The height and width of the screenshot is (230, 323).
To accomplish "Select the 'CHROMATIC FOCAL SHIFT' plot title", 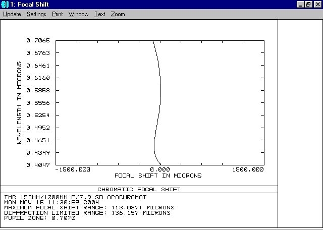I will [x=139, y=190].
